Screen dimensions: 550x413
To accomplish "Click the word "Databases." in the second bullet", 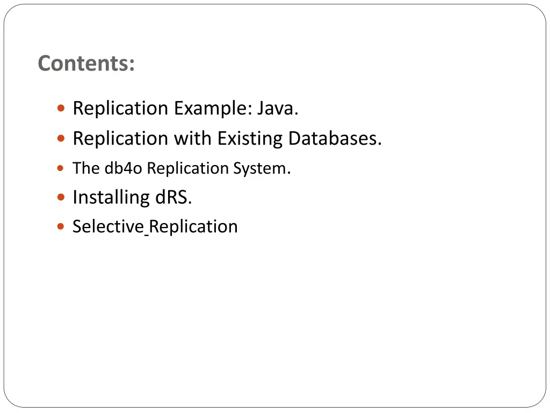I will click(335, 138).
